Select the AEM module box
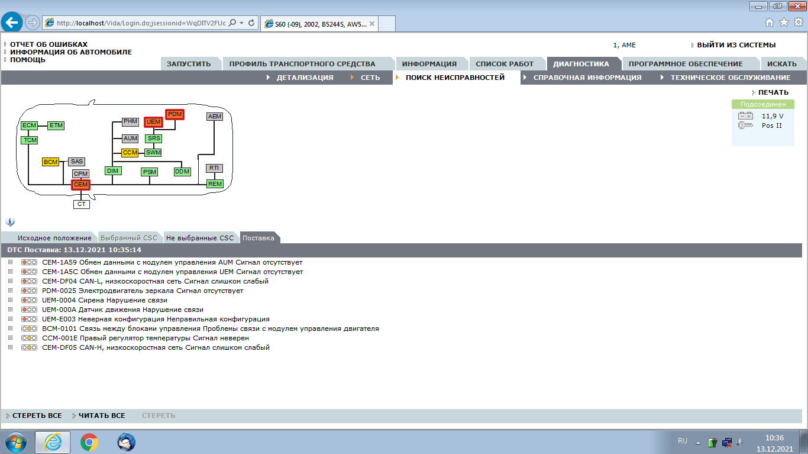808x454 pixels. pos(215,117)
